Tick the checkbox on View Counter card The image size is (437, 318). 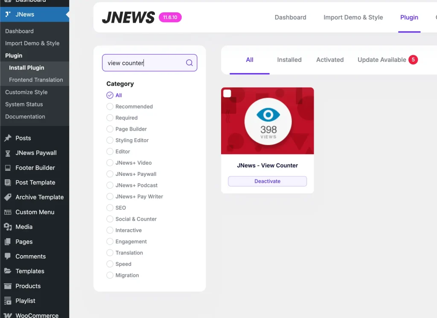[227, 93]
